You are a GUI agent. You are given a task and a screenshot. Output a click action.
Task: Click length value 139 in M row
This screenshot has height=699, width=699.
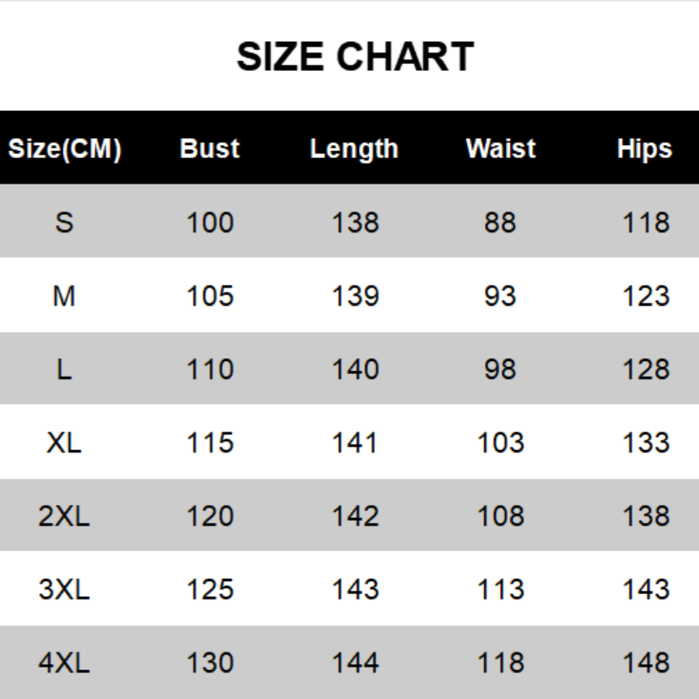(x=355, y=296)
